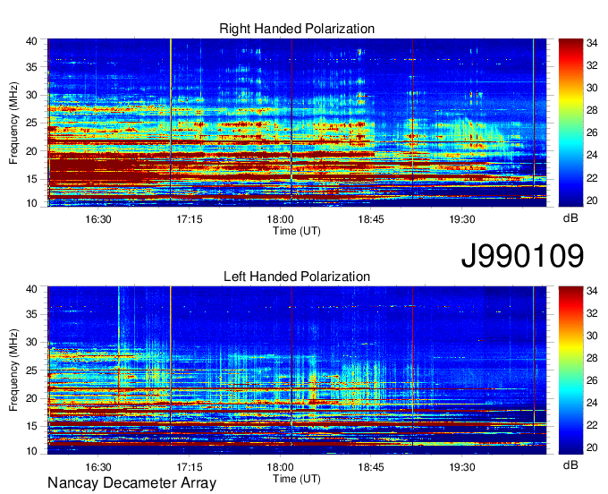Image resolution: width=608 pixels, height=494 pixels.
Task: Click 15 MHz tick on Left Handed frequency axis
Action: tap(31, 427)
